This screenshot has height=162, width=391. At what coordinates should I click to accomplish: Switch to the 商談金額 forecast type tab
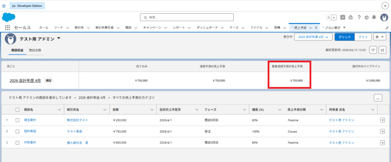coord(35,50)
